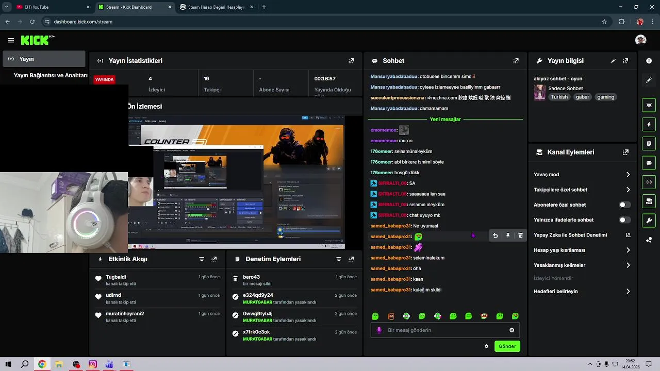Select Yayın in left sidebar
The height and width of the screenshot is (371, 660).
click(x=43, y=59)
